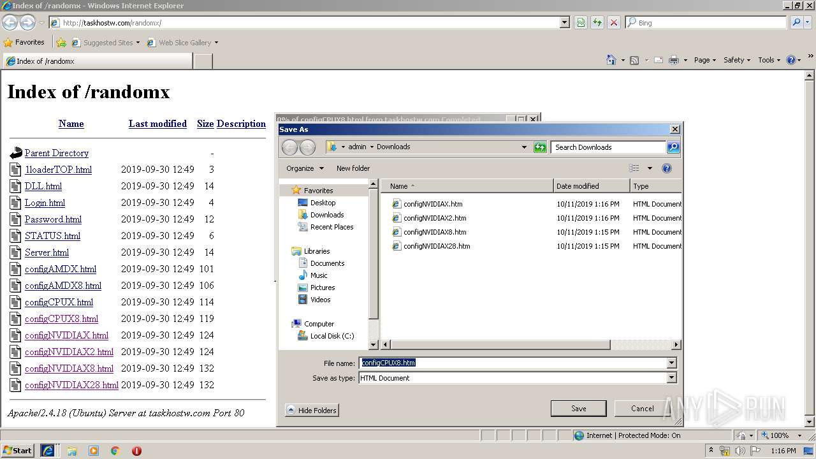
Task: Click the Compatibility View icon in address bar
Action: pyautogui.click(x=581, y=22)
